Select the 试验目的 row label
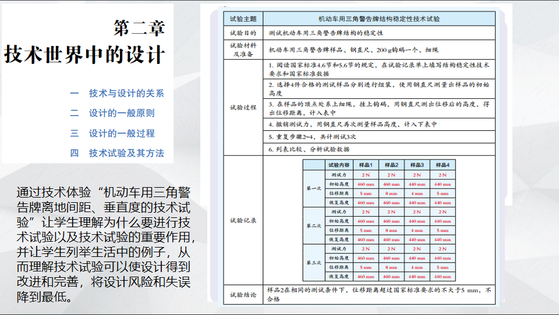The height and width of the screenshot is (315, 559). click(x=243, y=32)
